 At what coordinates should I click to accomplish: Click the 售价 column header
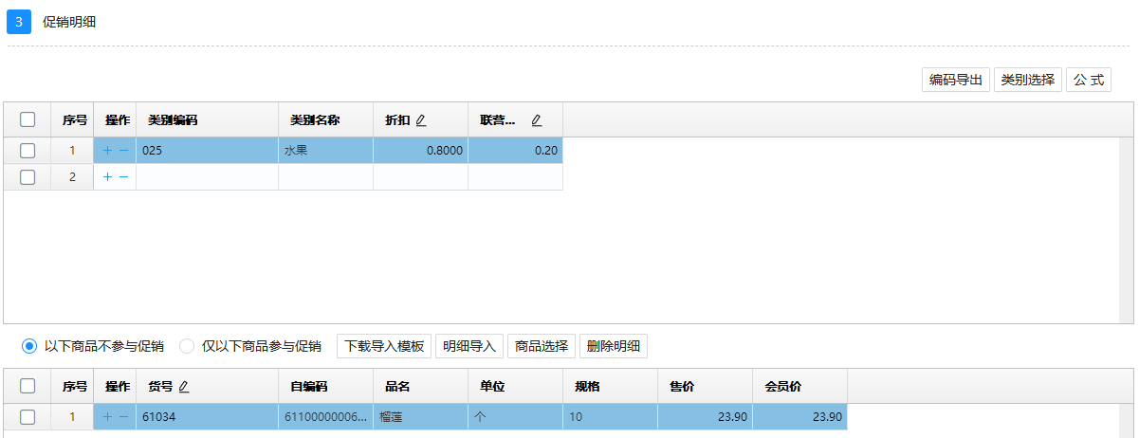pos(706,386)
